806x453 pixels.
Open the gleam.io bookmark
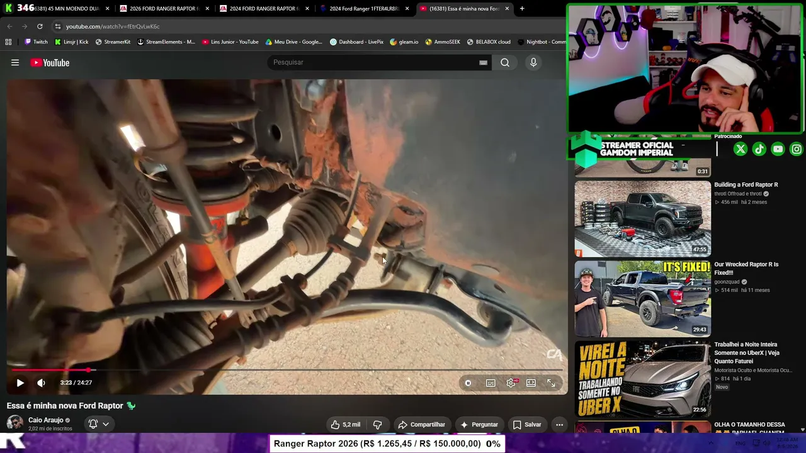[404, 42]
